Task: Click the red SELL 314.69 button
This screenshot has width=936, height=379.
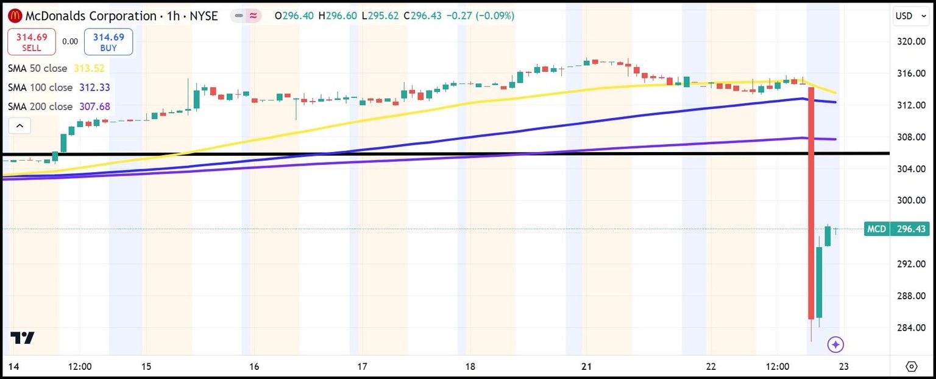Action: (32, 42)
